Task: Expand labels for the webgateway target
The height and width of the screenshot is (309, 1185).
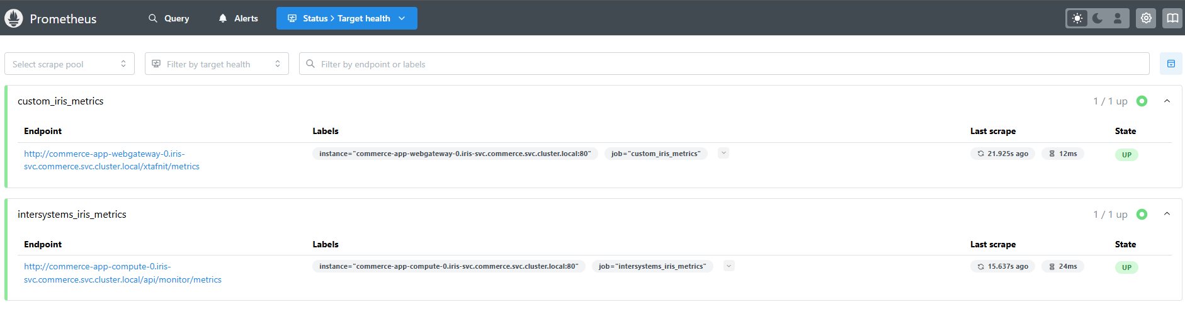Action: click(x=723, y=153)
